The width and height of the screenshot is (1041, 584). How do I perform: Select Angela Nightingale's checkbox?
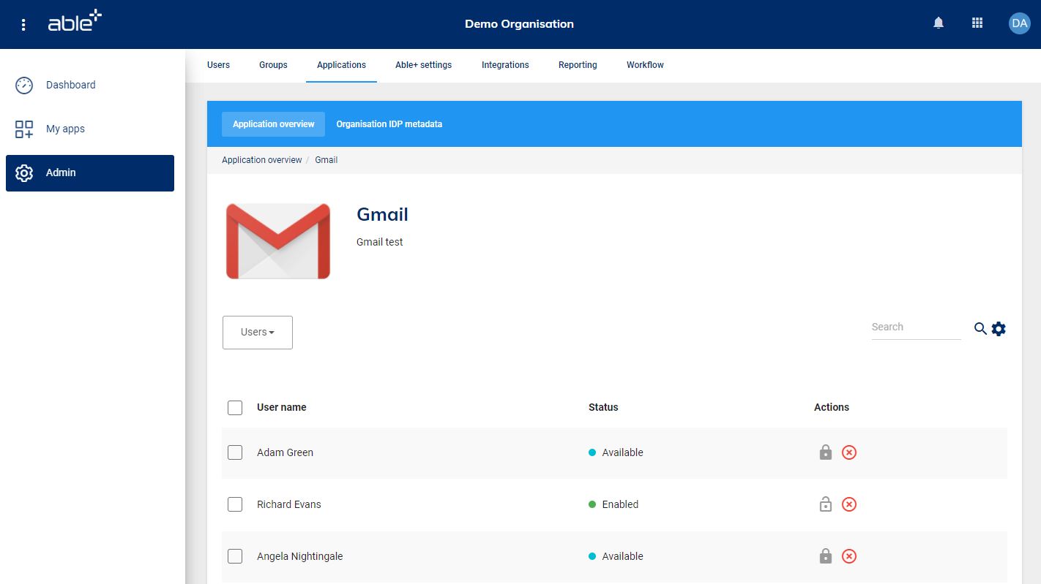pyautogui.click(x=235, y=556)
